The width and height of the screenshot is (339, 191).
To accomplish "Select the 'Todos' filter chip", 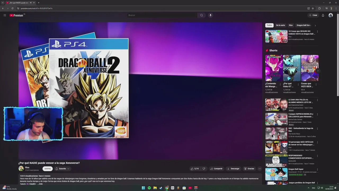I will 269,25.
